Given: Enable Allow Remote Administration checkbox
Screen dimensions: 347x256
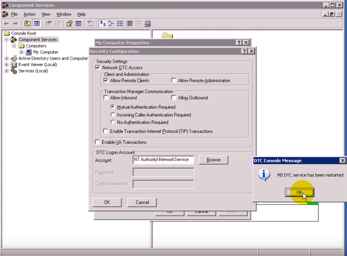Looking at the screenshot, I should [x=174, y=81].
